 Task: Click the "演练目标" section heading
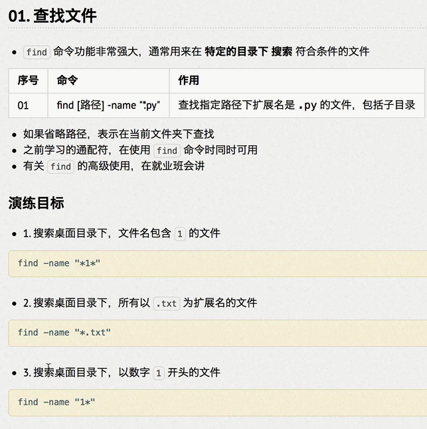(x=36, y=203)
